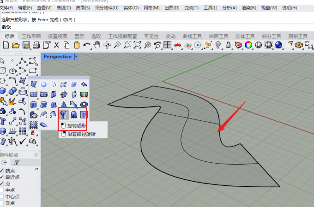Click the Explode tool with orange burst icon
Viewport: 314px width, 207px height.
coord(12,101)
